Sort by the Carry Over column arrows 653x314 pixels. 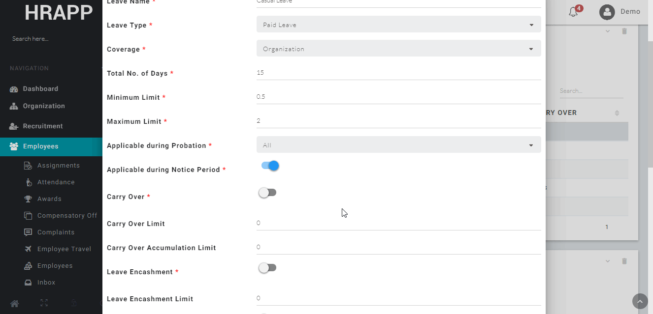point(617,113)
